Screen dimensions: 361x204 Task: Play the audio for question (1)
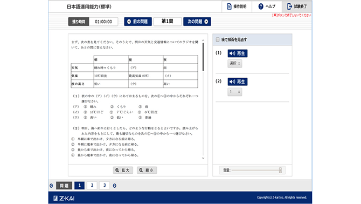[238, 53]
